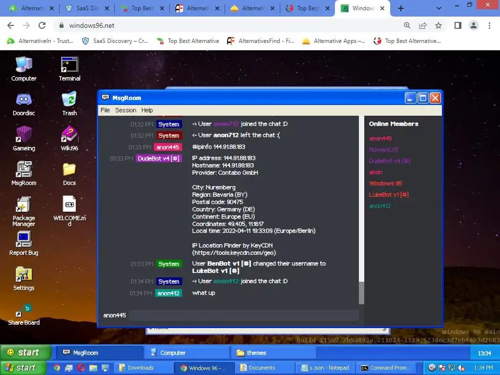Open the WELCOME.md file icon
This screenshot has width=500, height=375.
69,211
